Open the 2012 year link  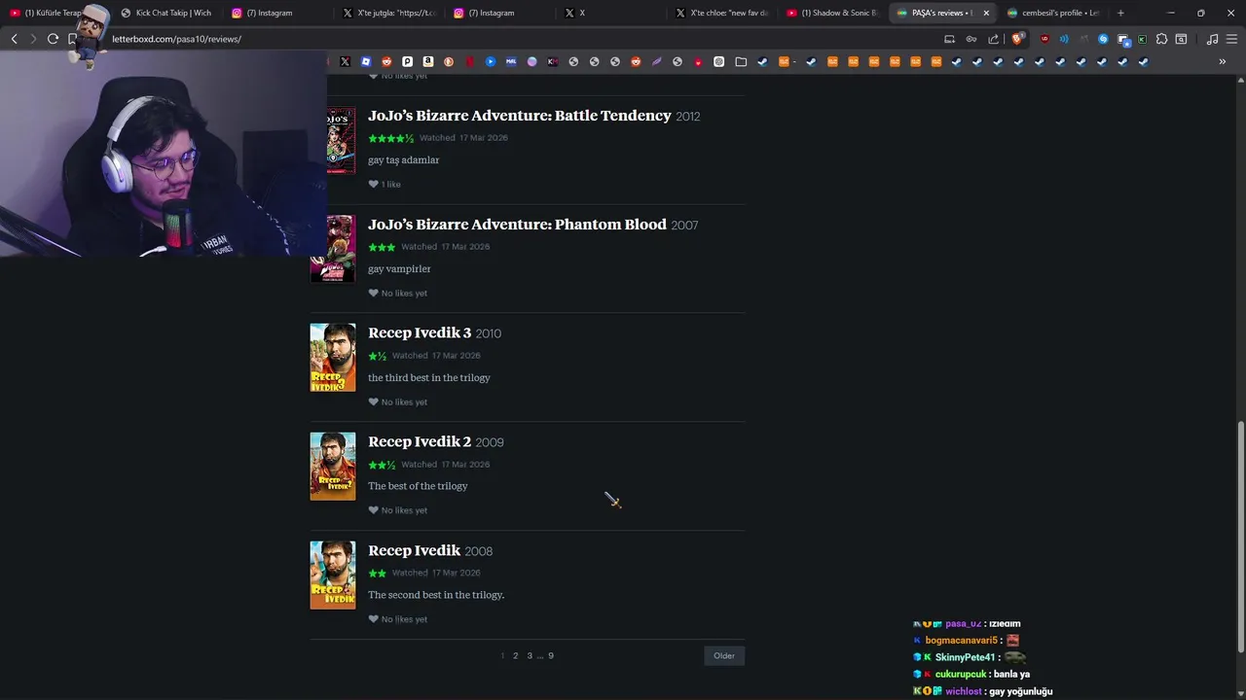tap(688, 117)
